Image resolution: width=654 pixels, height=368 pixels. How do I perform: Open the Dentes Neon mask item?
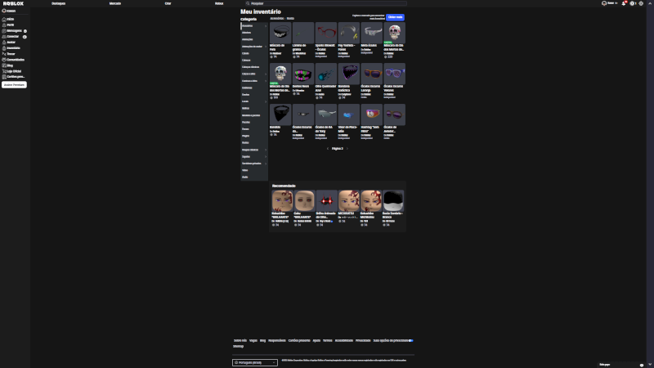(303, 74)
